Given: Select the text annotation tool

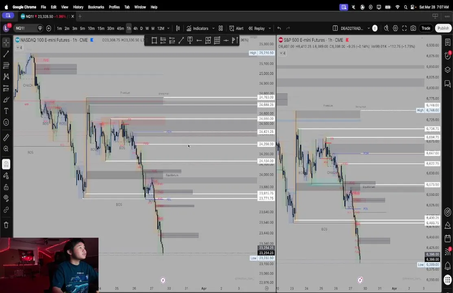Looking at the screenshot, I should pyautogui.click(x=6, y=111).
